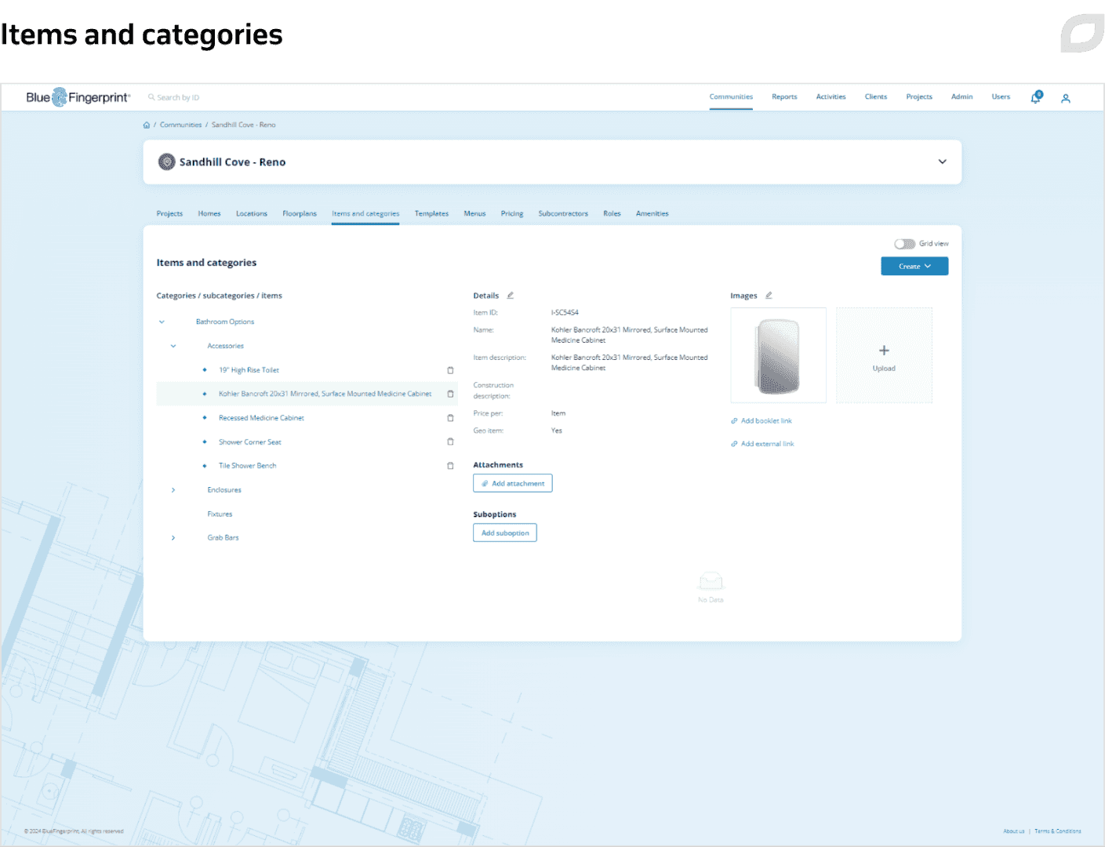Open the Communities breadcrumb link

(181, 125)
